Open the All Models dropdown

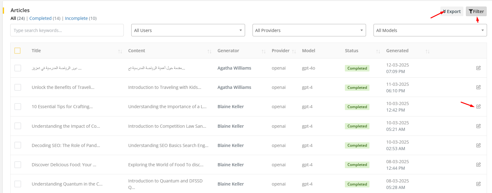point(430,30)
